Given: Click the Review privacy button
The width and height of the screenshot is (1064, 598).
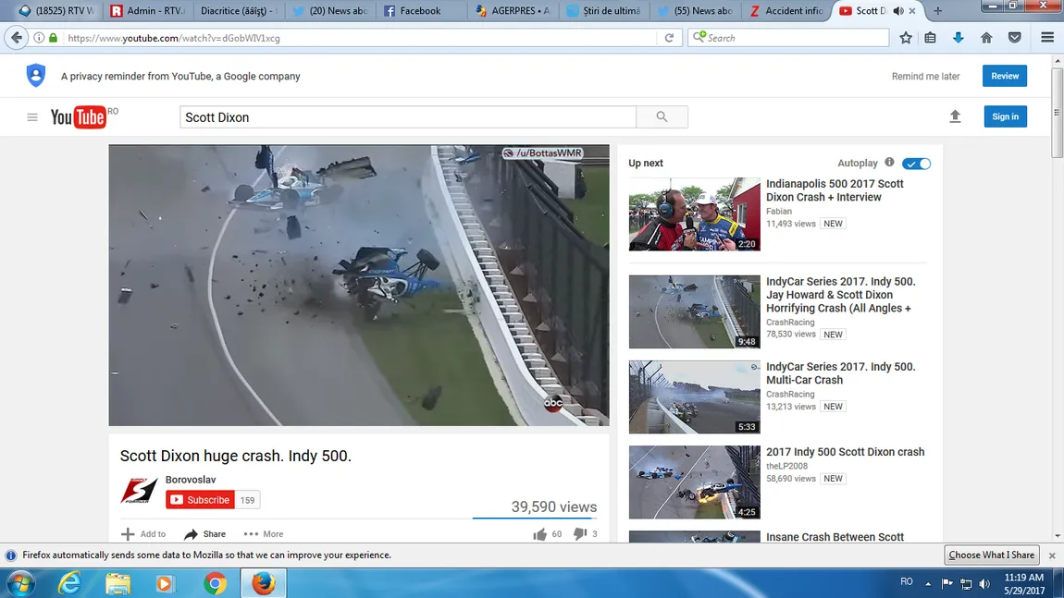Looking at the screenshot, I should pos(1004,76).
